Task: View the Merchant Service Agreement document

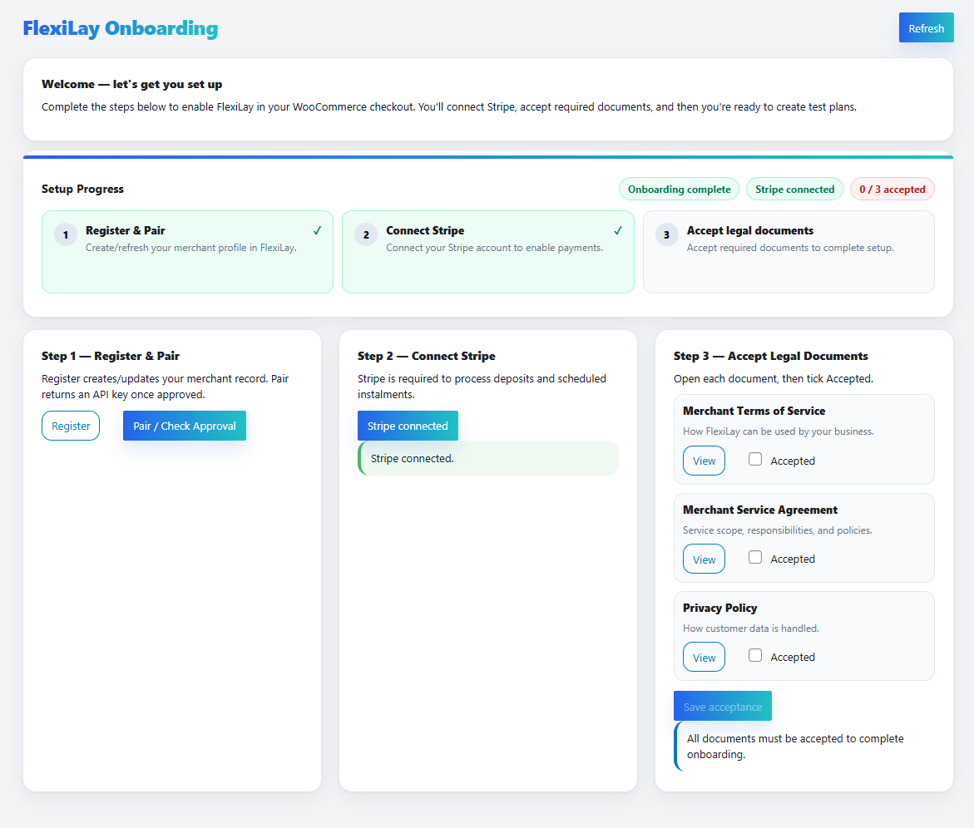Action: click(704, 559)
